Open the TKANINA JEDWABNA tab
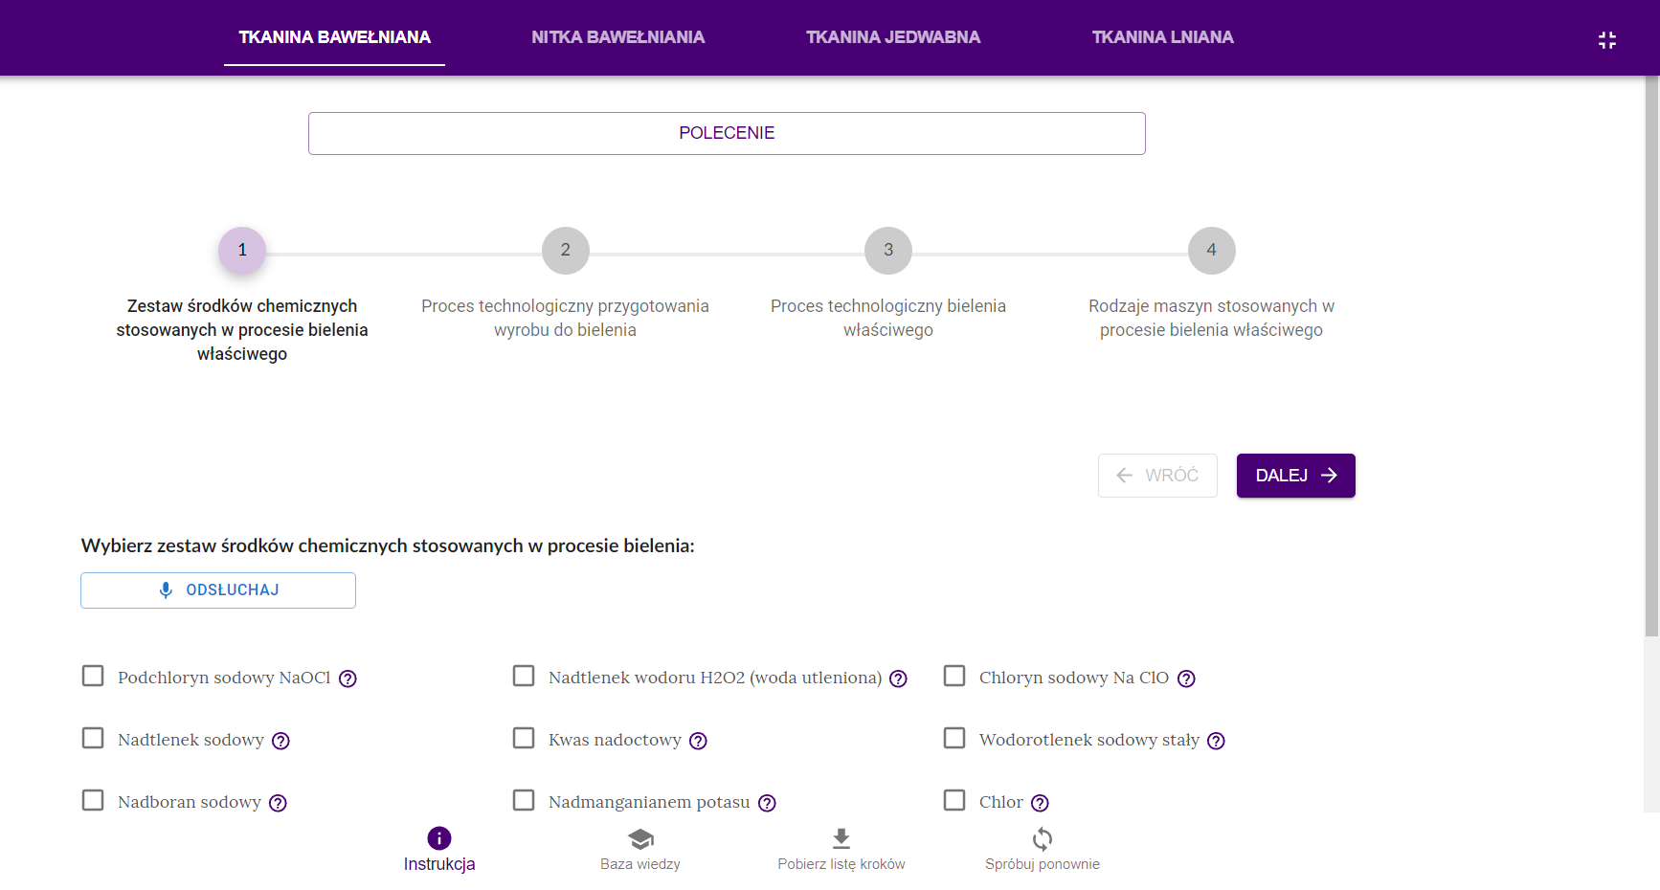 pyautogui.click(x=892, y=37)
